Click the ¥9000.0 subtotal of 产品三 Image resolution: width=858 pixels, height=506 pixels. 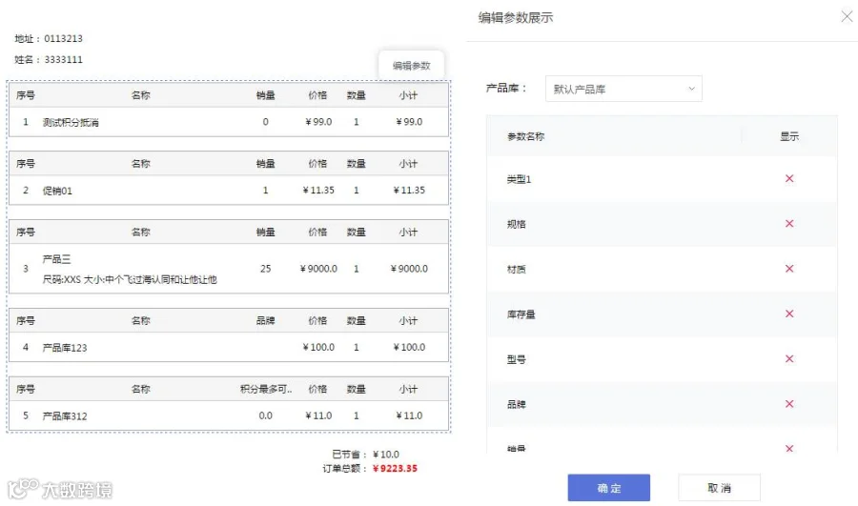click(x=409, y=269)
